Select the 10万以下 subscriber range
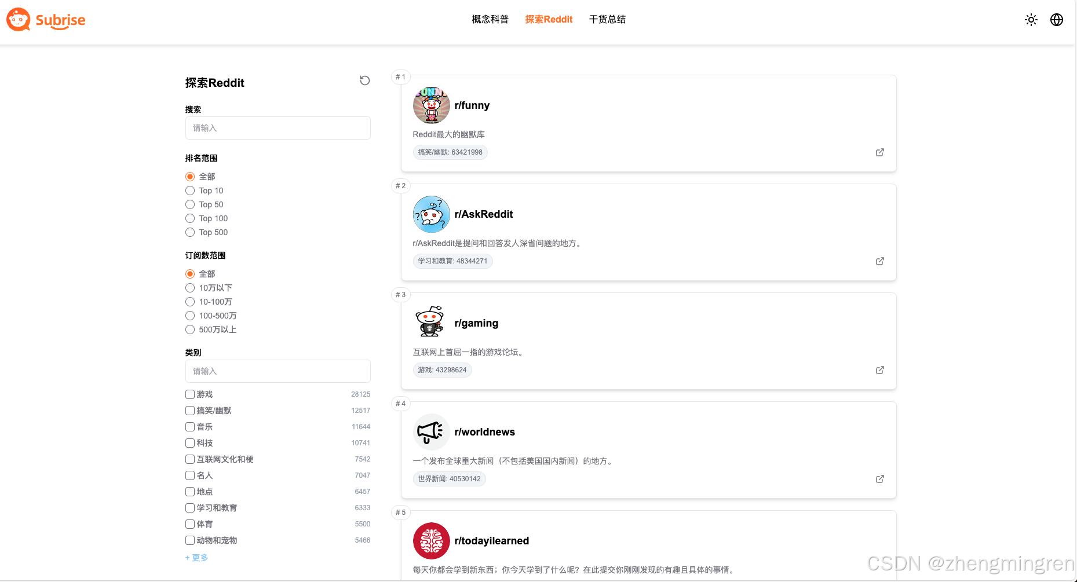This screenshot has height=582, width=1077. (190, 288)
